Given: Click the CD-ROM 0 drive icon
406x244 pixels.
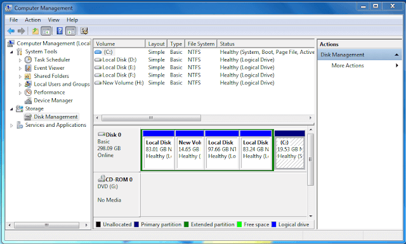Looking at the screenshot, I should 101,179.
